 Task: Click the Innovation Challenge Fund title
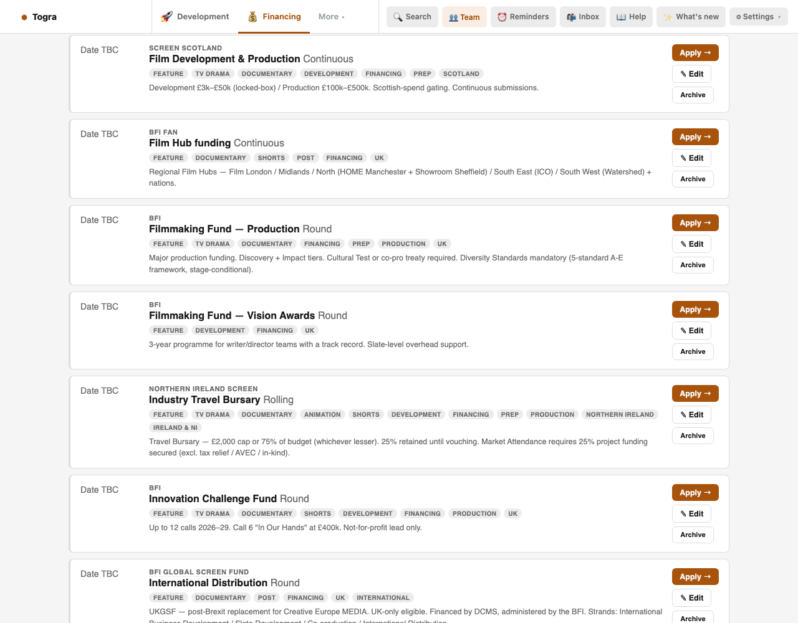click(213, 499)
